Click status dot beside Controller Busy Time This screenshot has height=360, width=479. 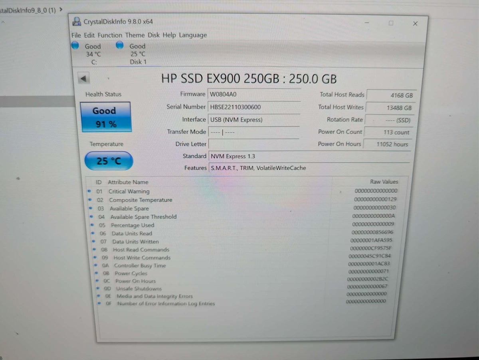point(96,265)
